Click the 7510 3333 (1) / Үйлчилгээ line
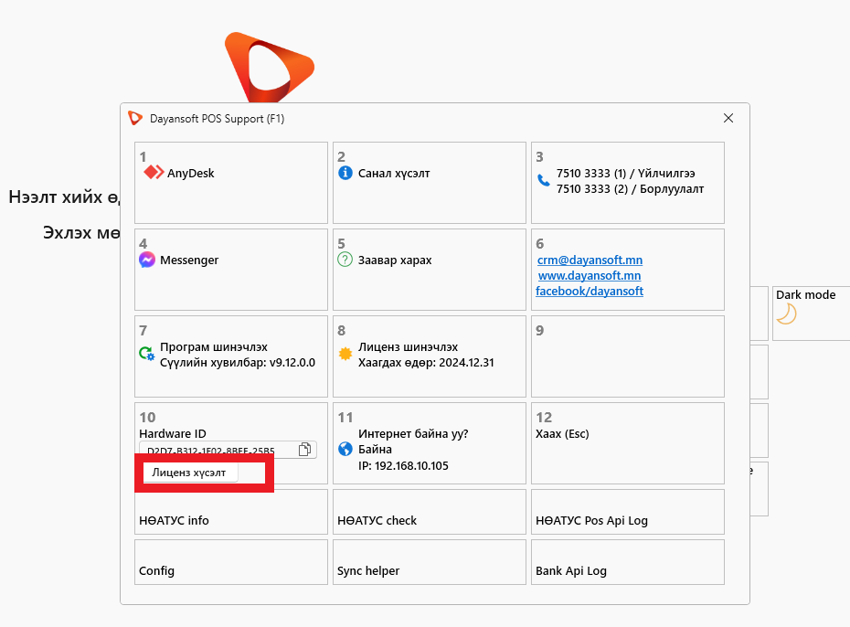This screenshot has height=627, width=850. tap(625, 174)
